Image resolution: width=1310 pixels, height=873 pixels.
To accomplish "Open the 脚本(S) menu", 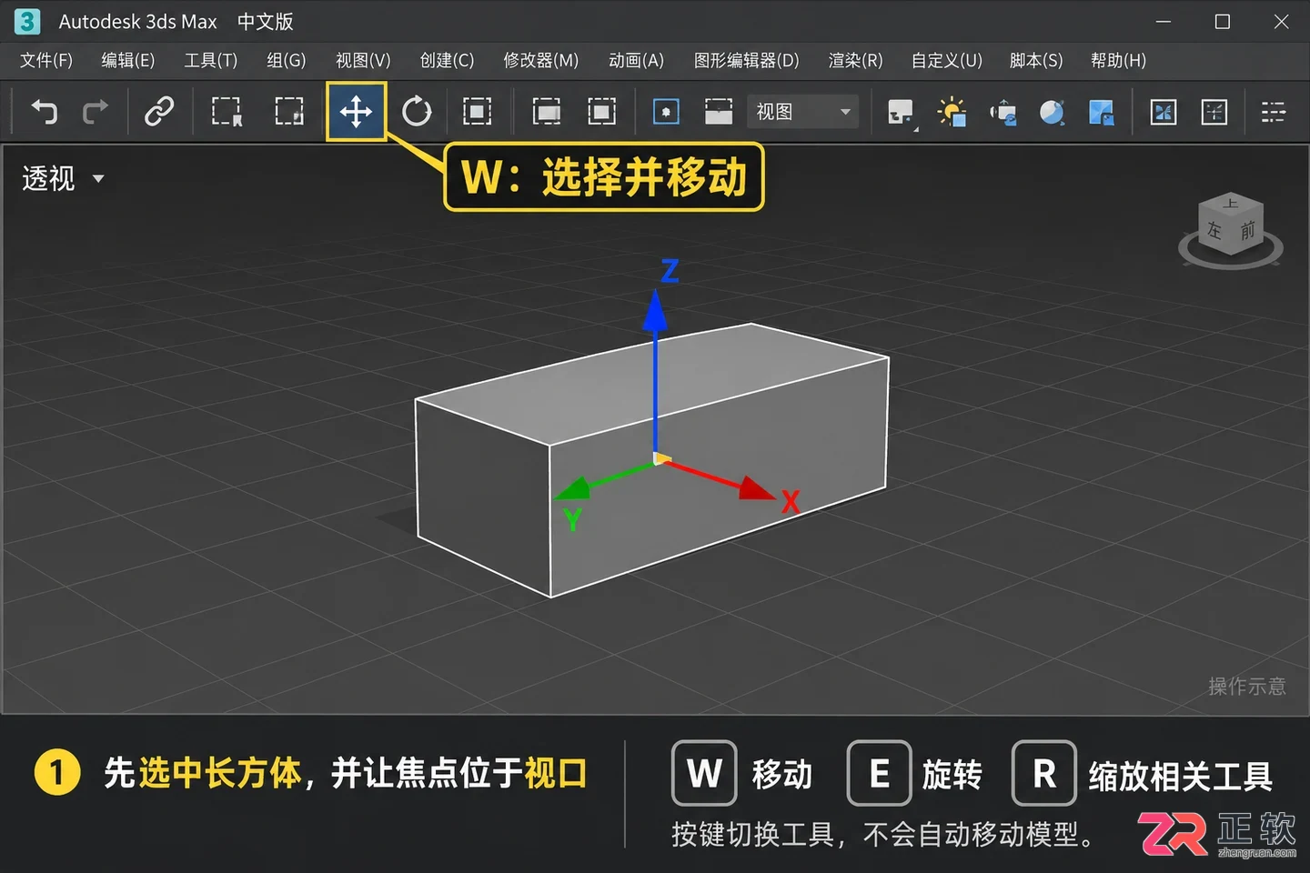I will click(x=1036, y=61).
